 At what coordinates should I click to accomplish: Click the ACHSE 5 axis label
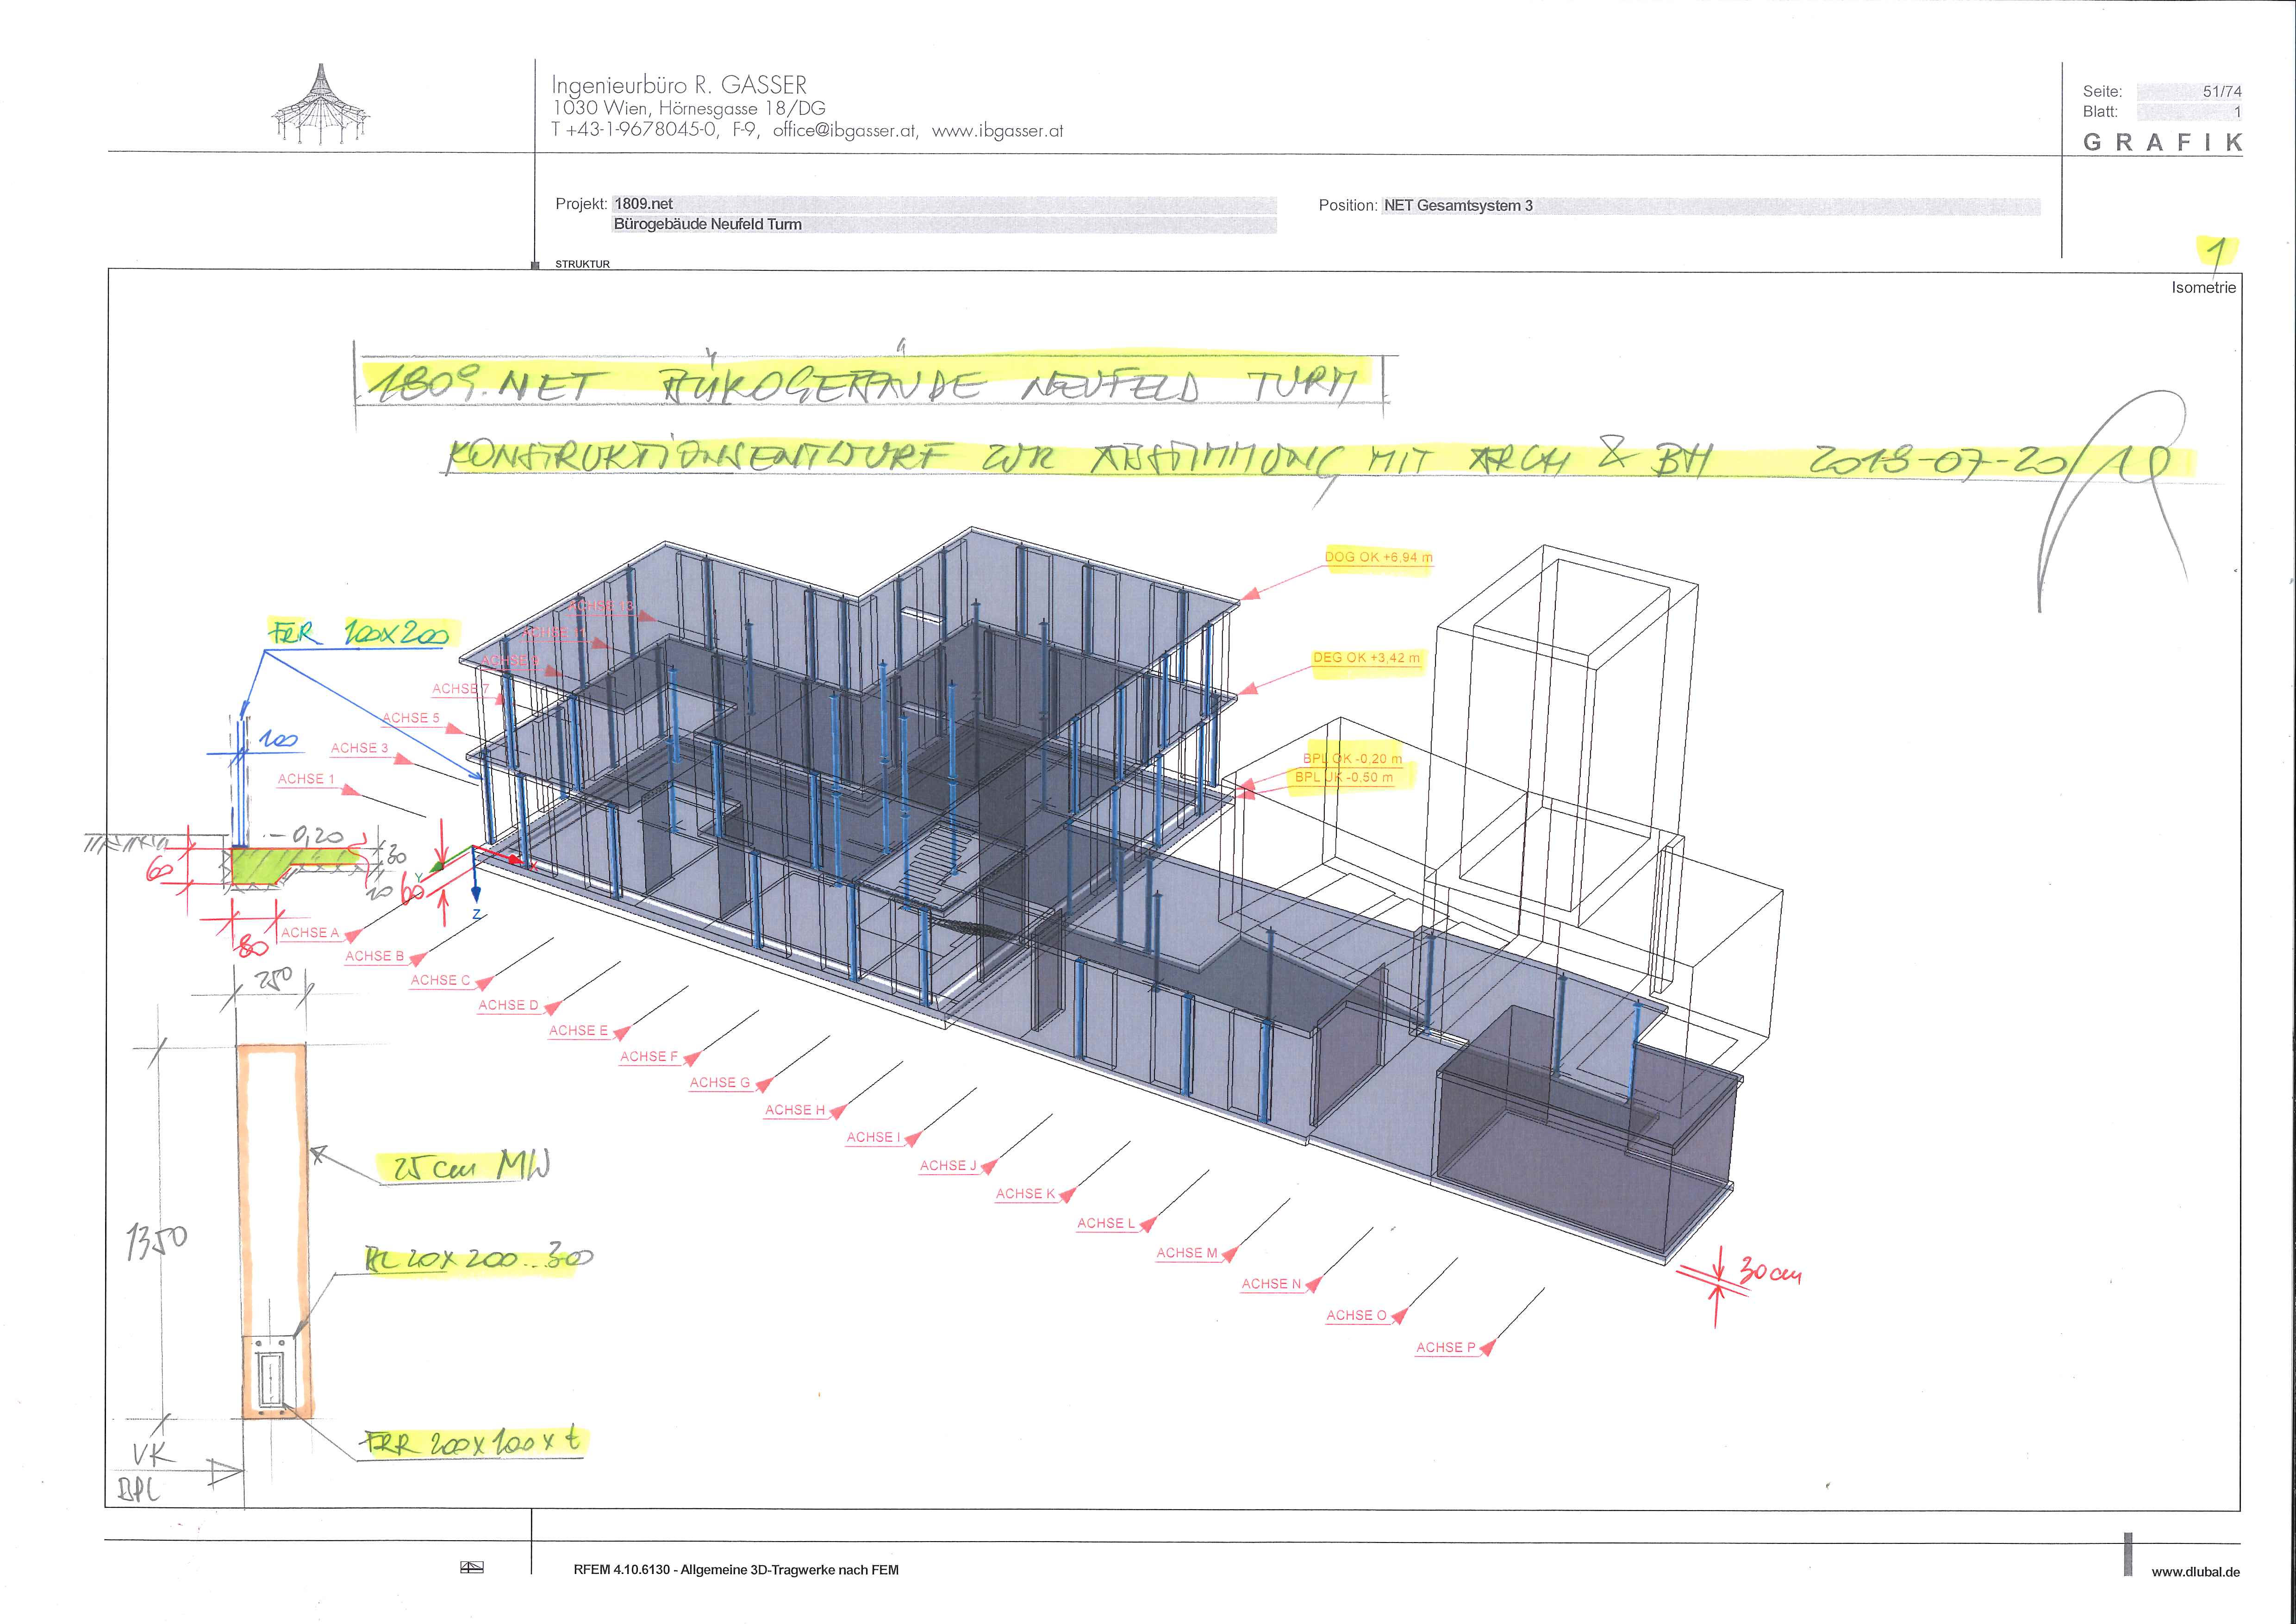(411, 718)
